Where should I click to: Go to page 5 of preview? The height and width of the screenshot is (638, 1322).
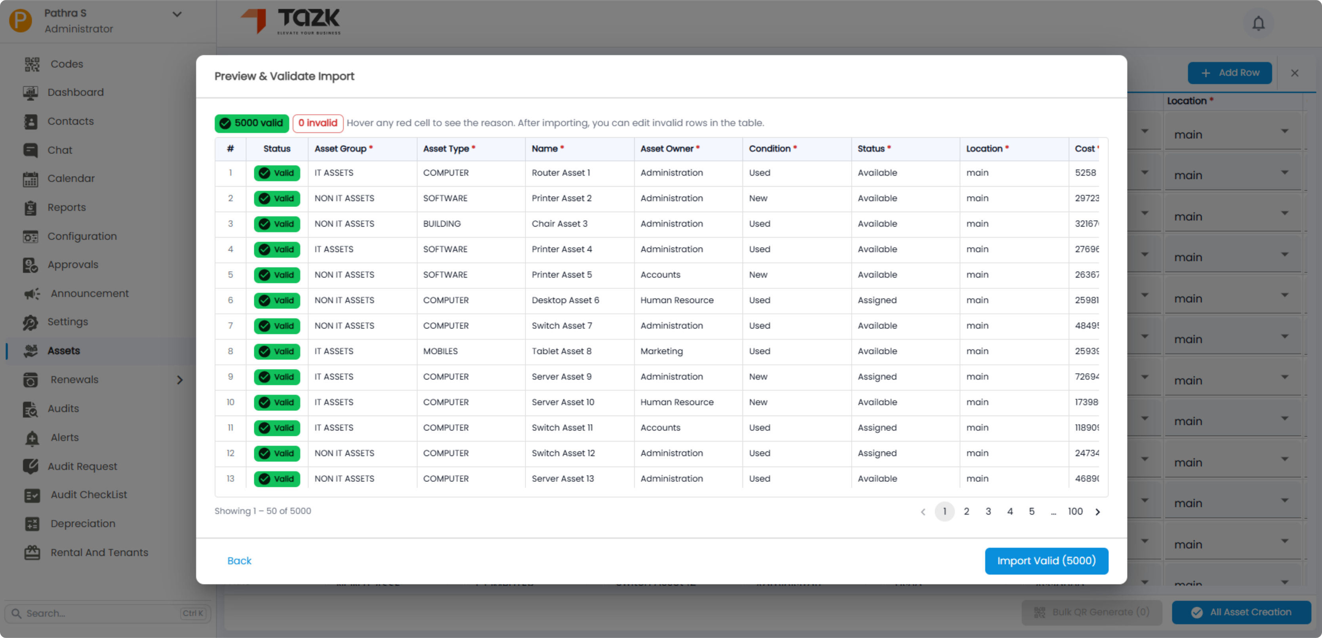pyautogui.click(x=1032, y=511)
